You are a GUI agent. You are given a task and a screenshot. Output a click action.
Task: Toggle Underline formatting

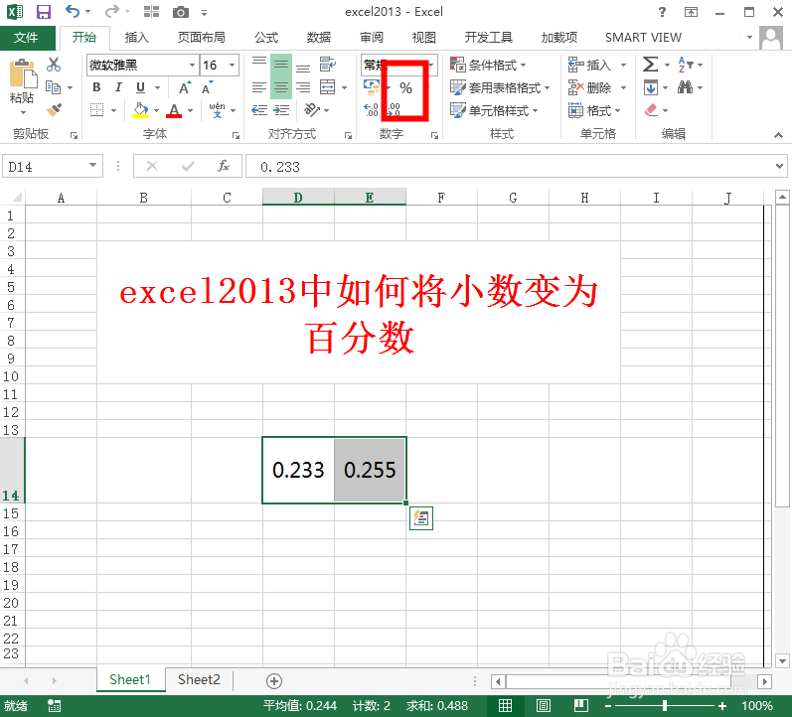pyautogui.click(x=141, y=87)
